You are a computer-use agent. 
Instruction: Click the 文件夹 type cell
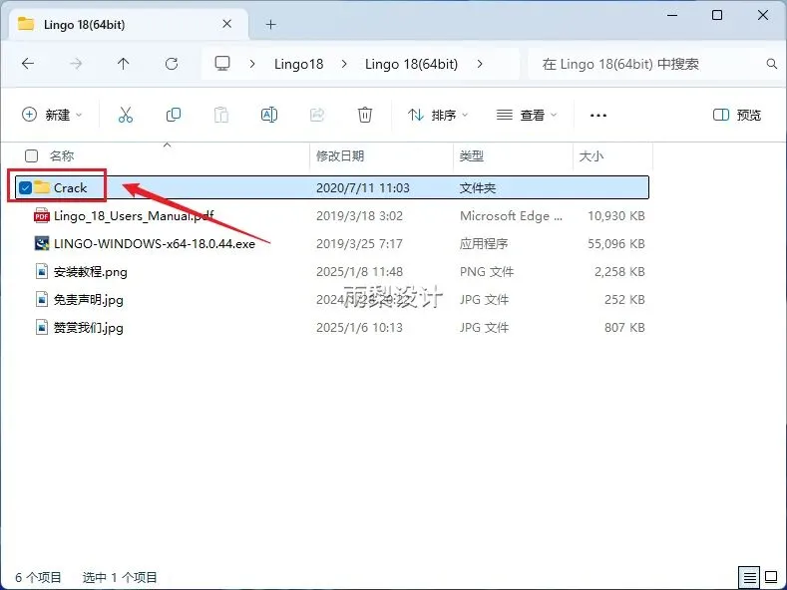(x=478, y=187)
